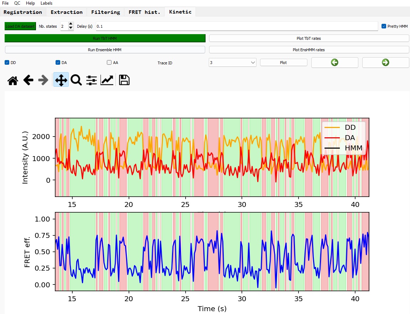The width and height of the screenshot is (410, 314).
Task: Show next trace with green right arrow
Action: pyautogui.click(x=385, y=62)
